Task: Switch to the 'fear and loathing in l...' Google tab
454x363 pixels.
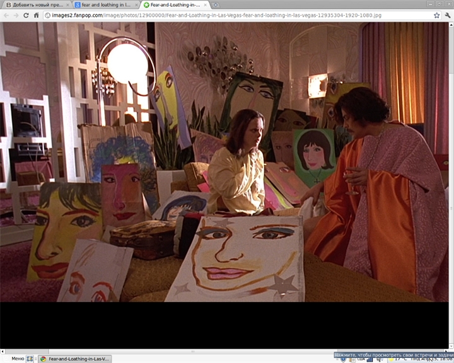Action: [x=106, y=5]
